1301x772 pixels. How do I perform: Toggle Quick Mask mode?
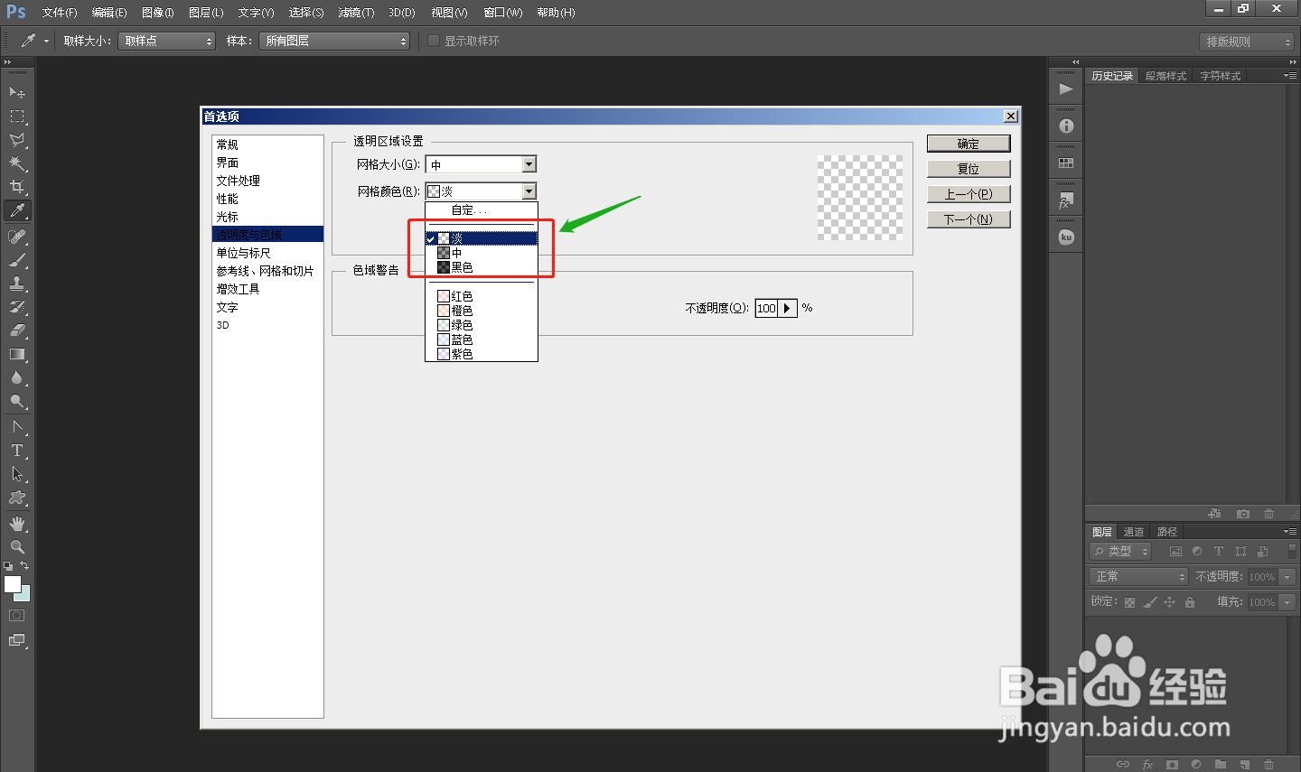[x=17, y=616]
